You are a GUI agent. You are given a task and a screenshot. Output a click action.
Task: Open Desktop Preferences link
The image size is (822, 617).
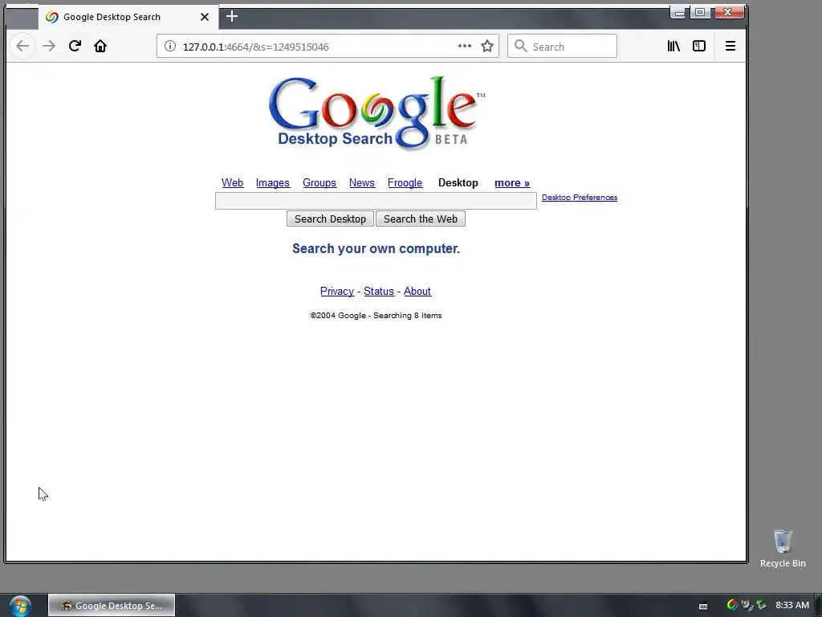[x=580, y=198]
